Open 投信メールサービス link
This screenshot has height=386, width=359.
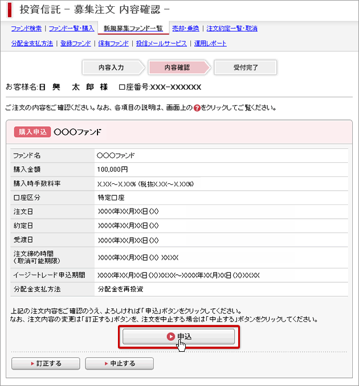pyautogui.click(x=161, y=43)
